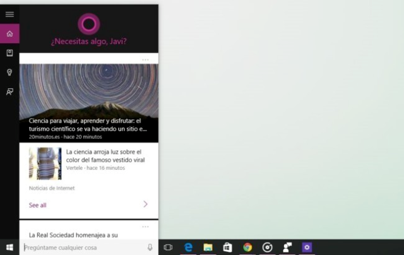Image resolution: width=404 pixels, height=255 pixels.
Task: Open the Cortana Feedback icon
Action: coord(9,92)
